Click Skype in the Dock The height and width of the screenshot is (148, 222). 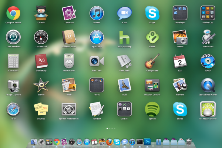click(117, 142)
